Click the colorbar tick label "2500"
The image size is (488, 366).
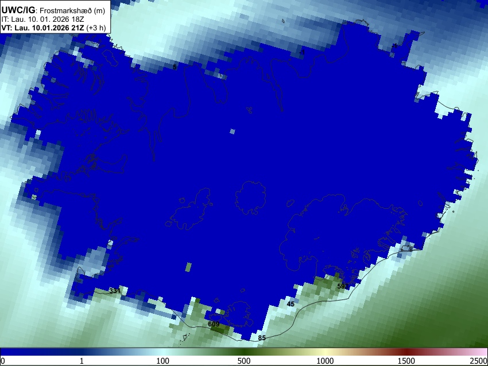coord(479,361)
